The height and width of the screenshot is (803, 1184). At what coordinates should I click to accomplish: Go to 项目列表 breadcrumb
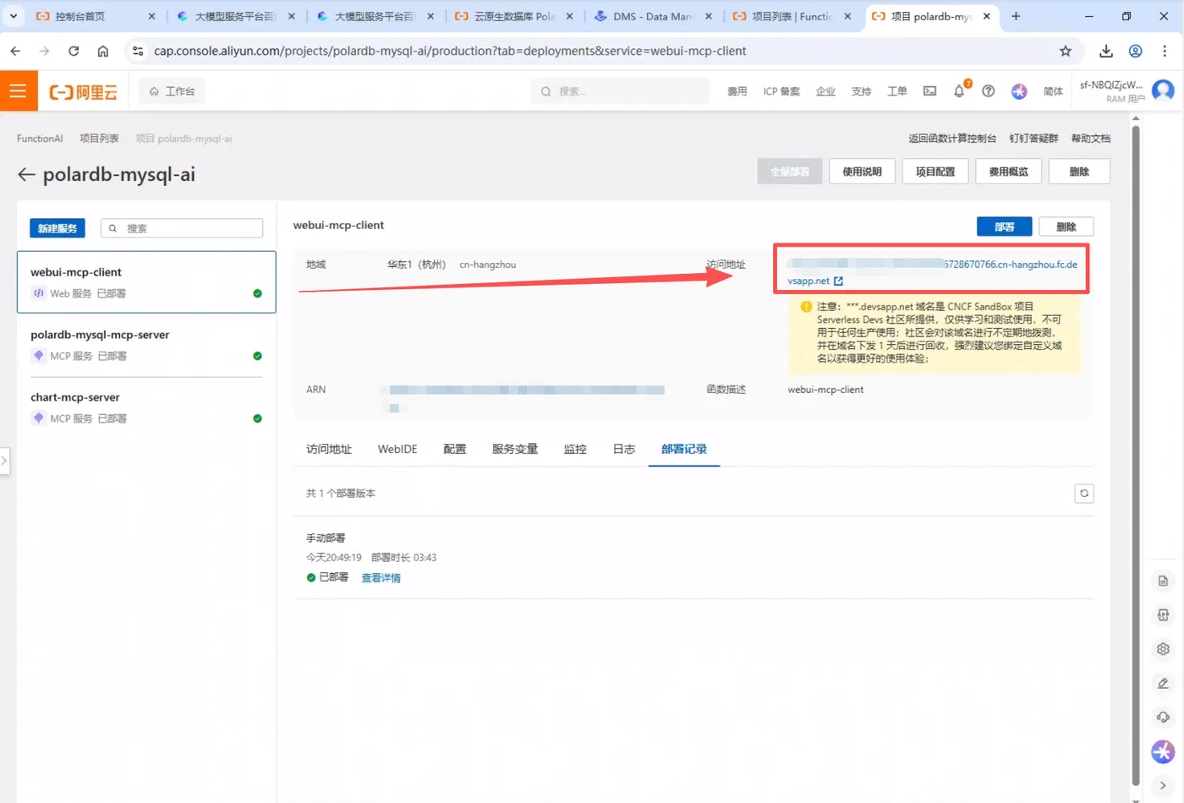coord(99,139)
